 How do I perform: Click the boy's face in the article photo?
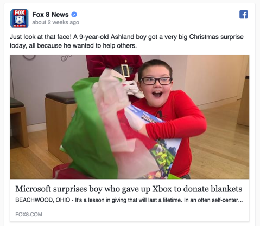[x=156, y=85]
